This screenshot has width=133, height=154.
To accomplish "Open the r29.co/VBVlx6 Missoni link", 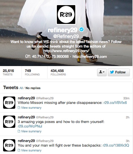I will (115, 103).
